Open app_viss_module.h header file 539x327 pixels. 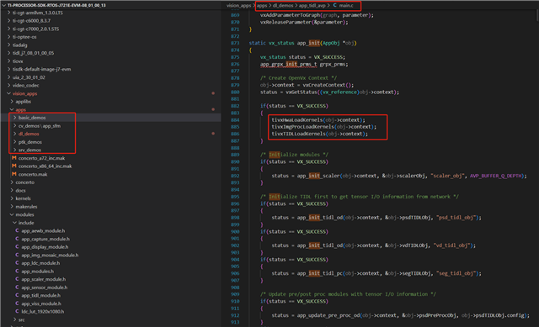41,303
